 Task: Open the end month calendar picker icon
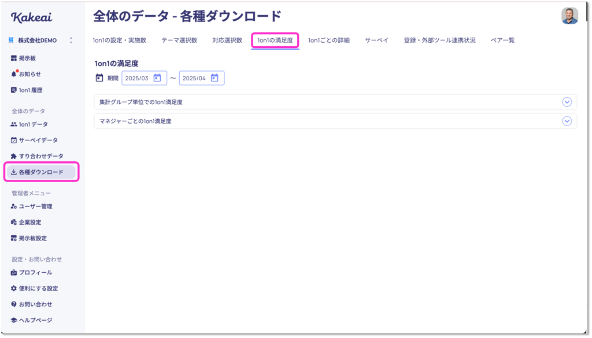(214, 78)
